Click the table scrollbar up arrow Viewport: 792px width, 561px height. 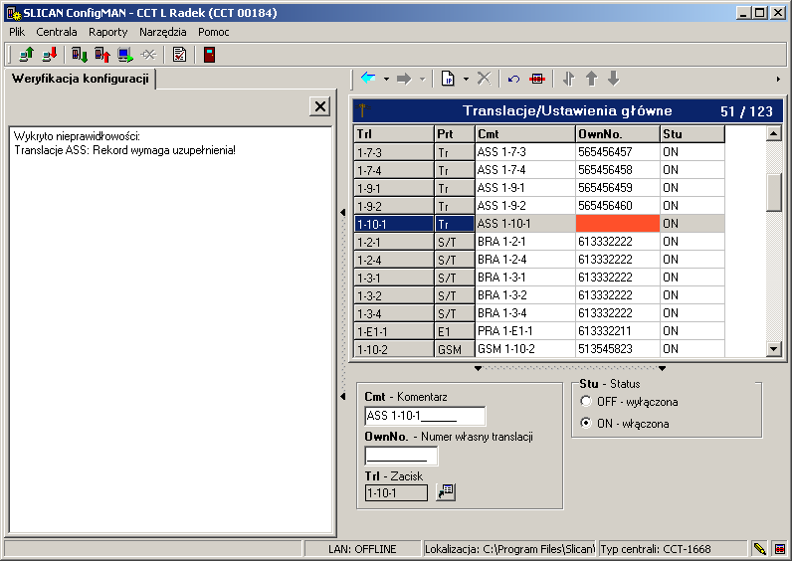774,133
